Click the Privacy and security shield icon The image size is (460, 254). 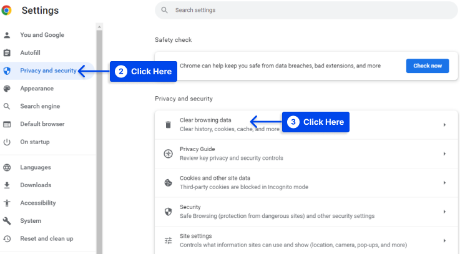[x=7, y=71]
